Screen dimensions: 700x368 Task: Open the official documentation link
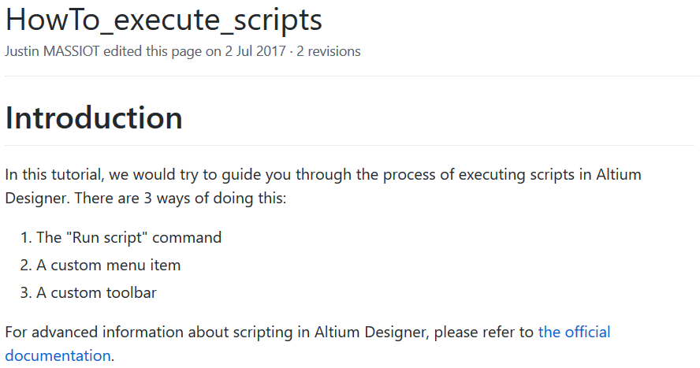coord(574,333)
